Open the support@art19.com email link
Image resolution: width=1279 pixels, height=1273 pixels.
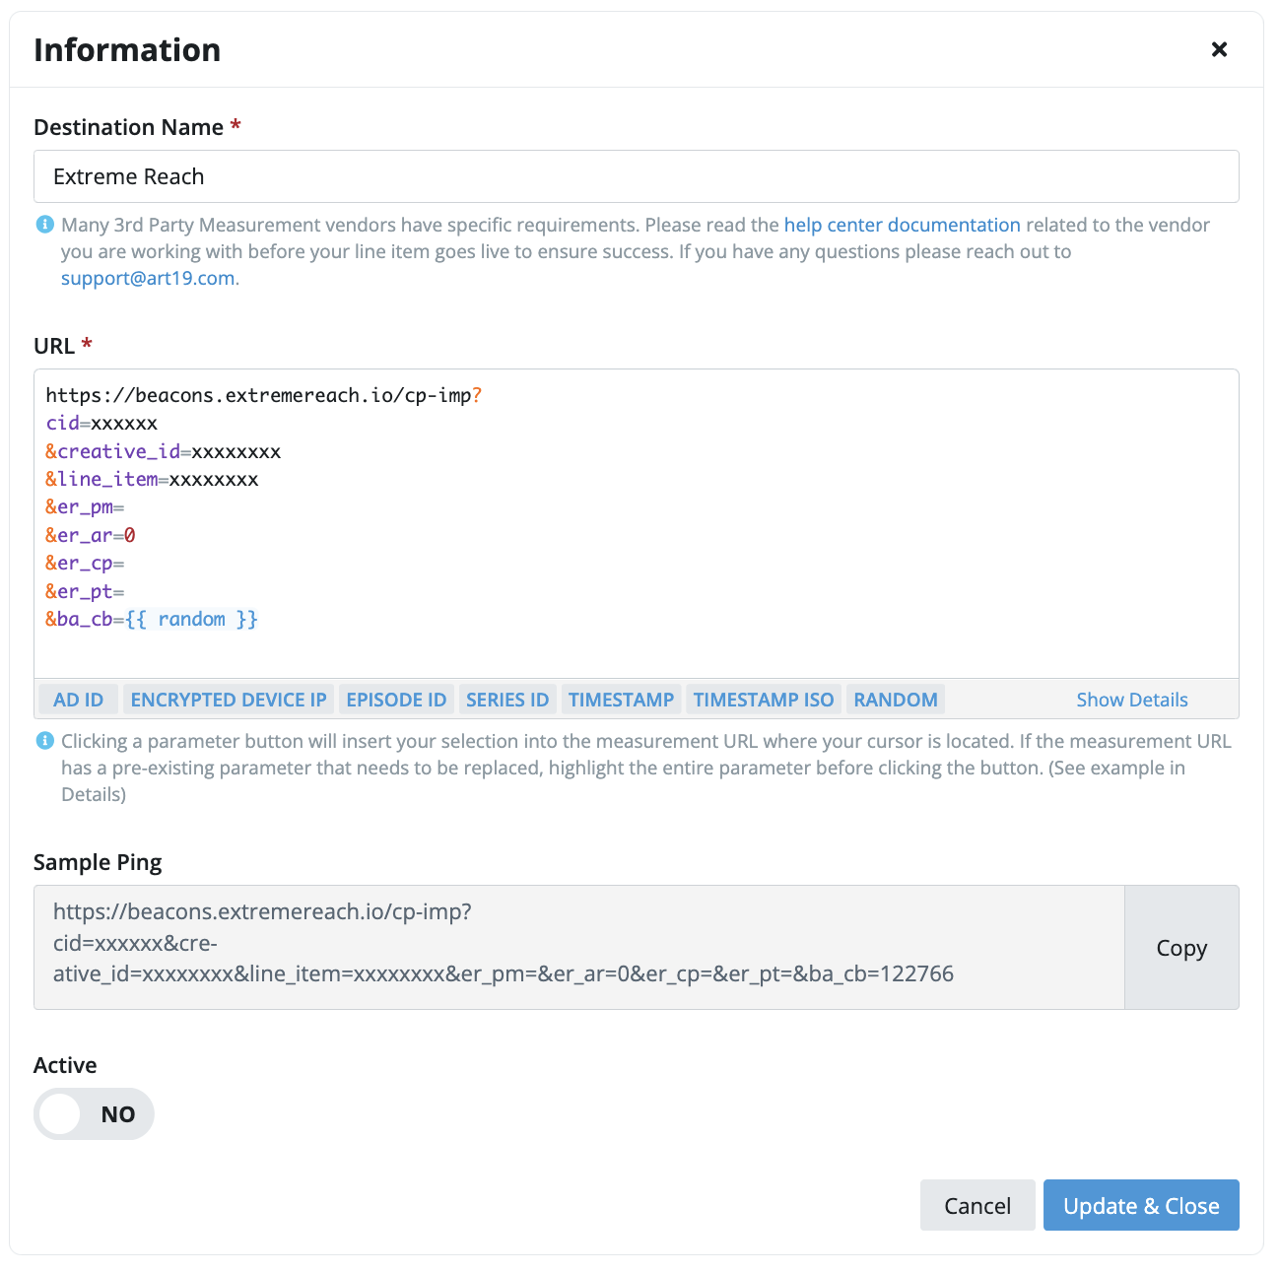(148, 278)
